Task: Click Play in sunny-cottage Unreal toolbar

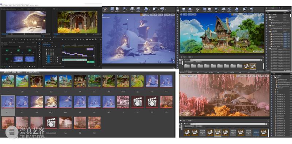Action: coord(245,9)
